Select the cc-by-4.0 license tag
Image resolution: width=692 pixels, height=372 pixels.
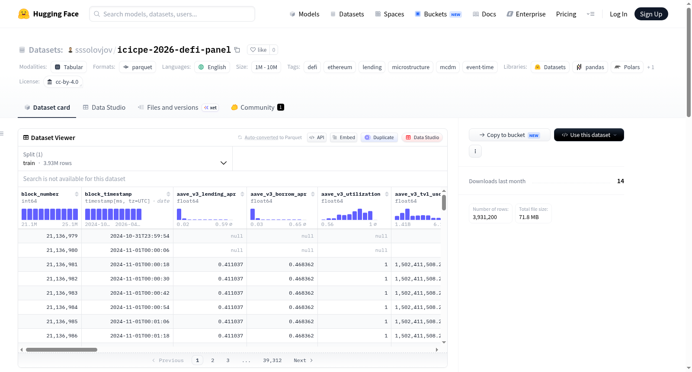click(63, 82)
